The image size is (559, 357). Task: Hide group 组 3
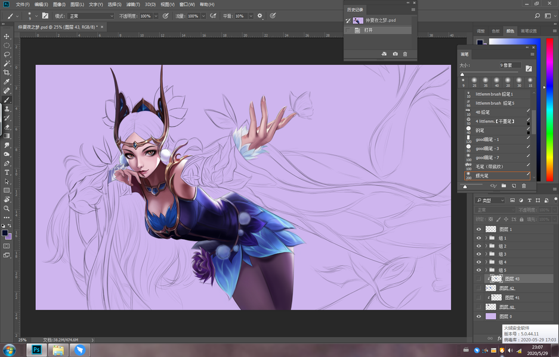coord(478,254)
